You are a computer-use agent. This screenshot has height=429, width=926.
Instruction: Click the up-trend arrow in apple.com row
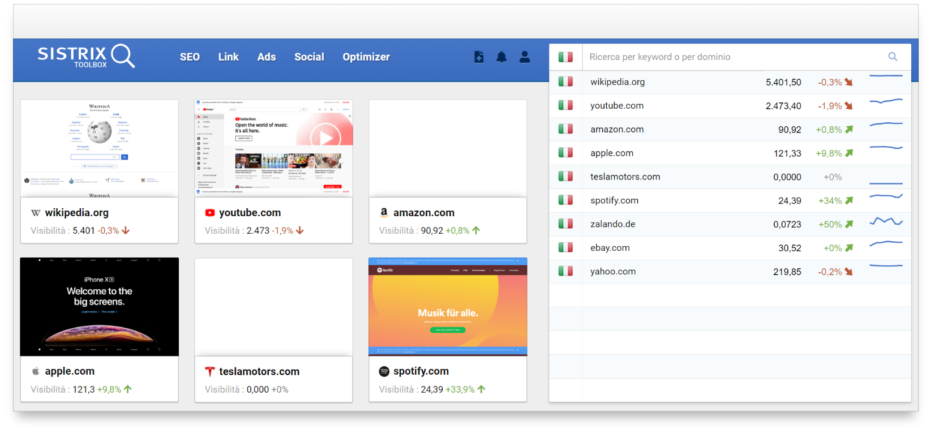pyautogui.click(x=848, y=153)
